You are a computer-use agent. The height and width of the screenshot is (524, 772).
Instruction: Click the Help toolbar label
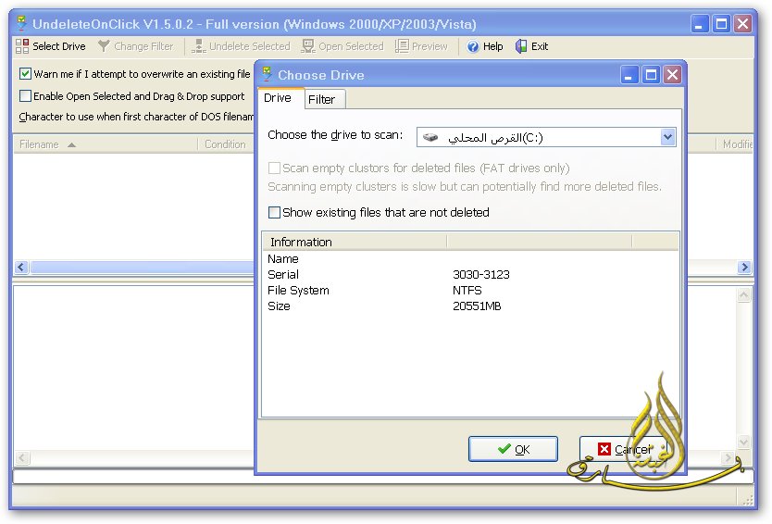coord(492,46)
